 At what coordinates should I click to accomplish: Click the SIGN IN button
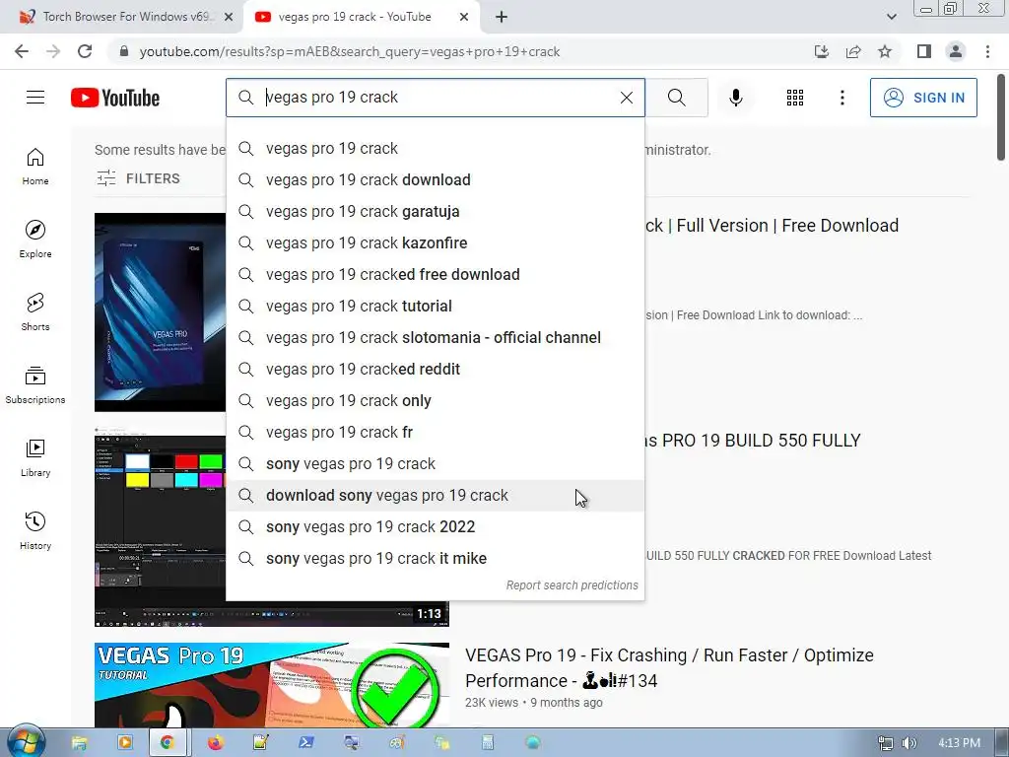point(923,98)
